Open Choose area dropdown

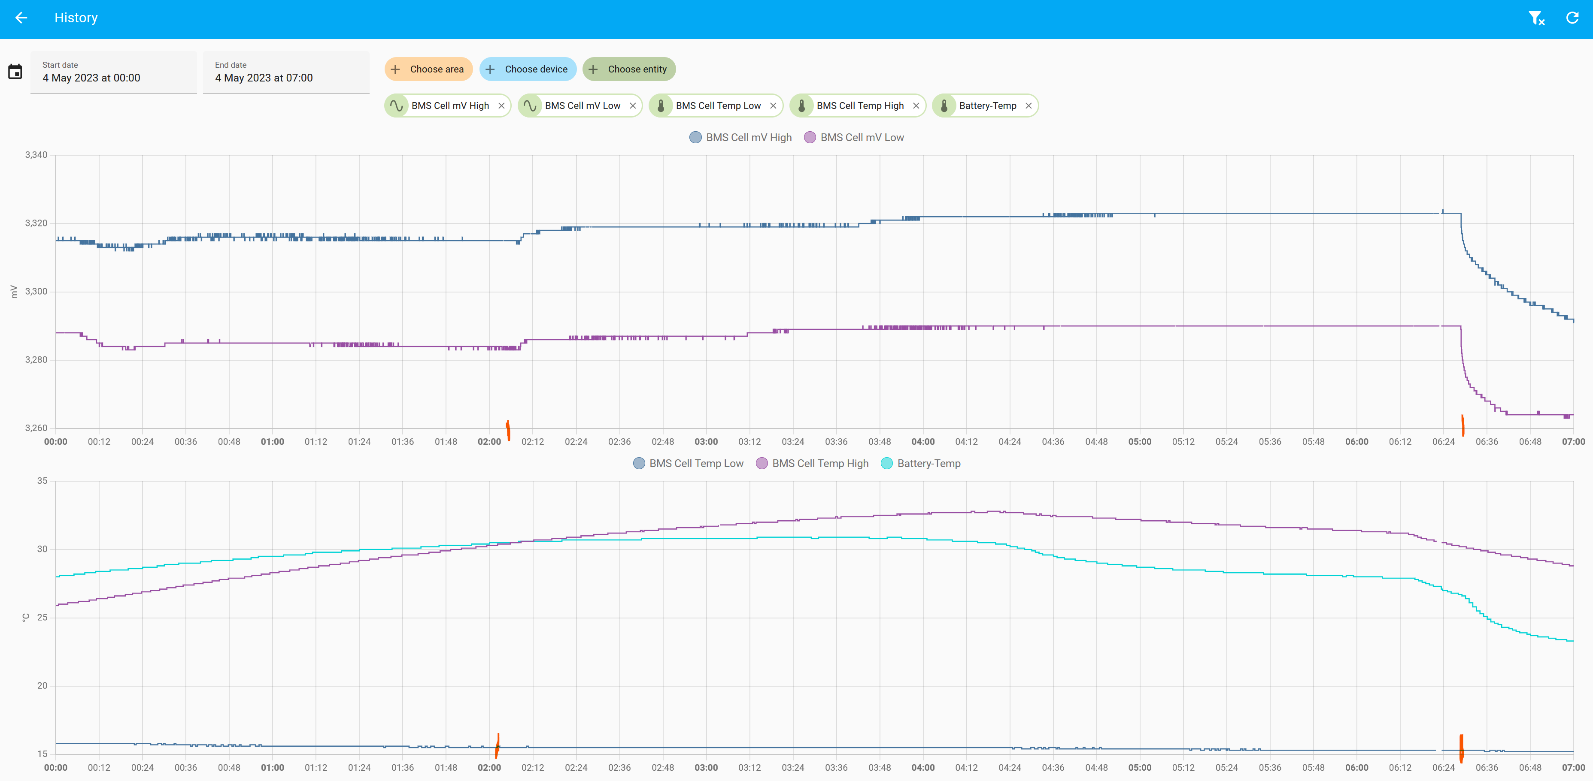[428, 69]
